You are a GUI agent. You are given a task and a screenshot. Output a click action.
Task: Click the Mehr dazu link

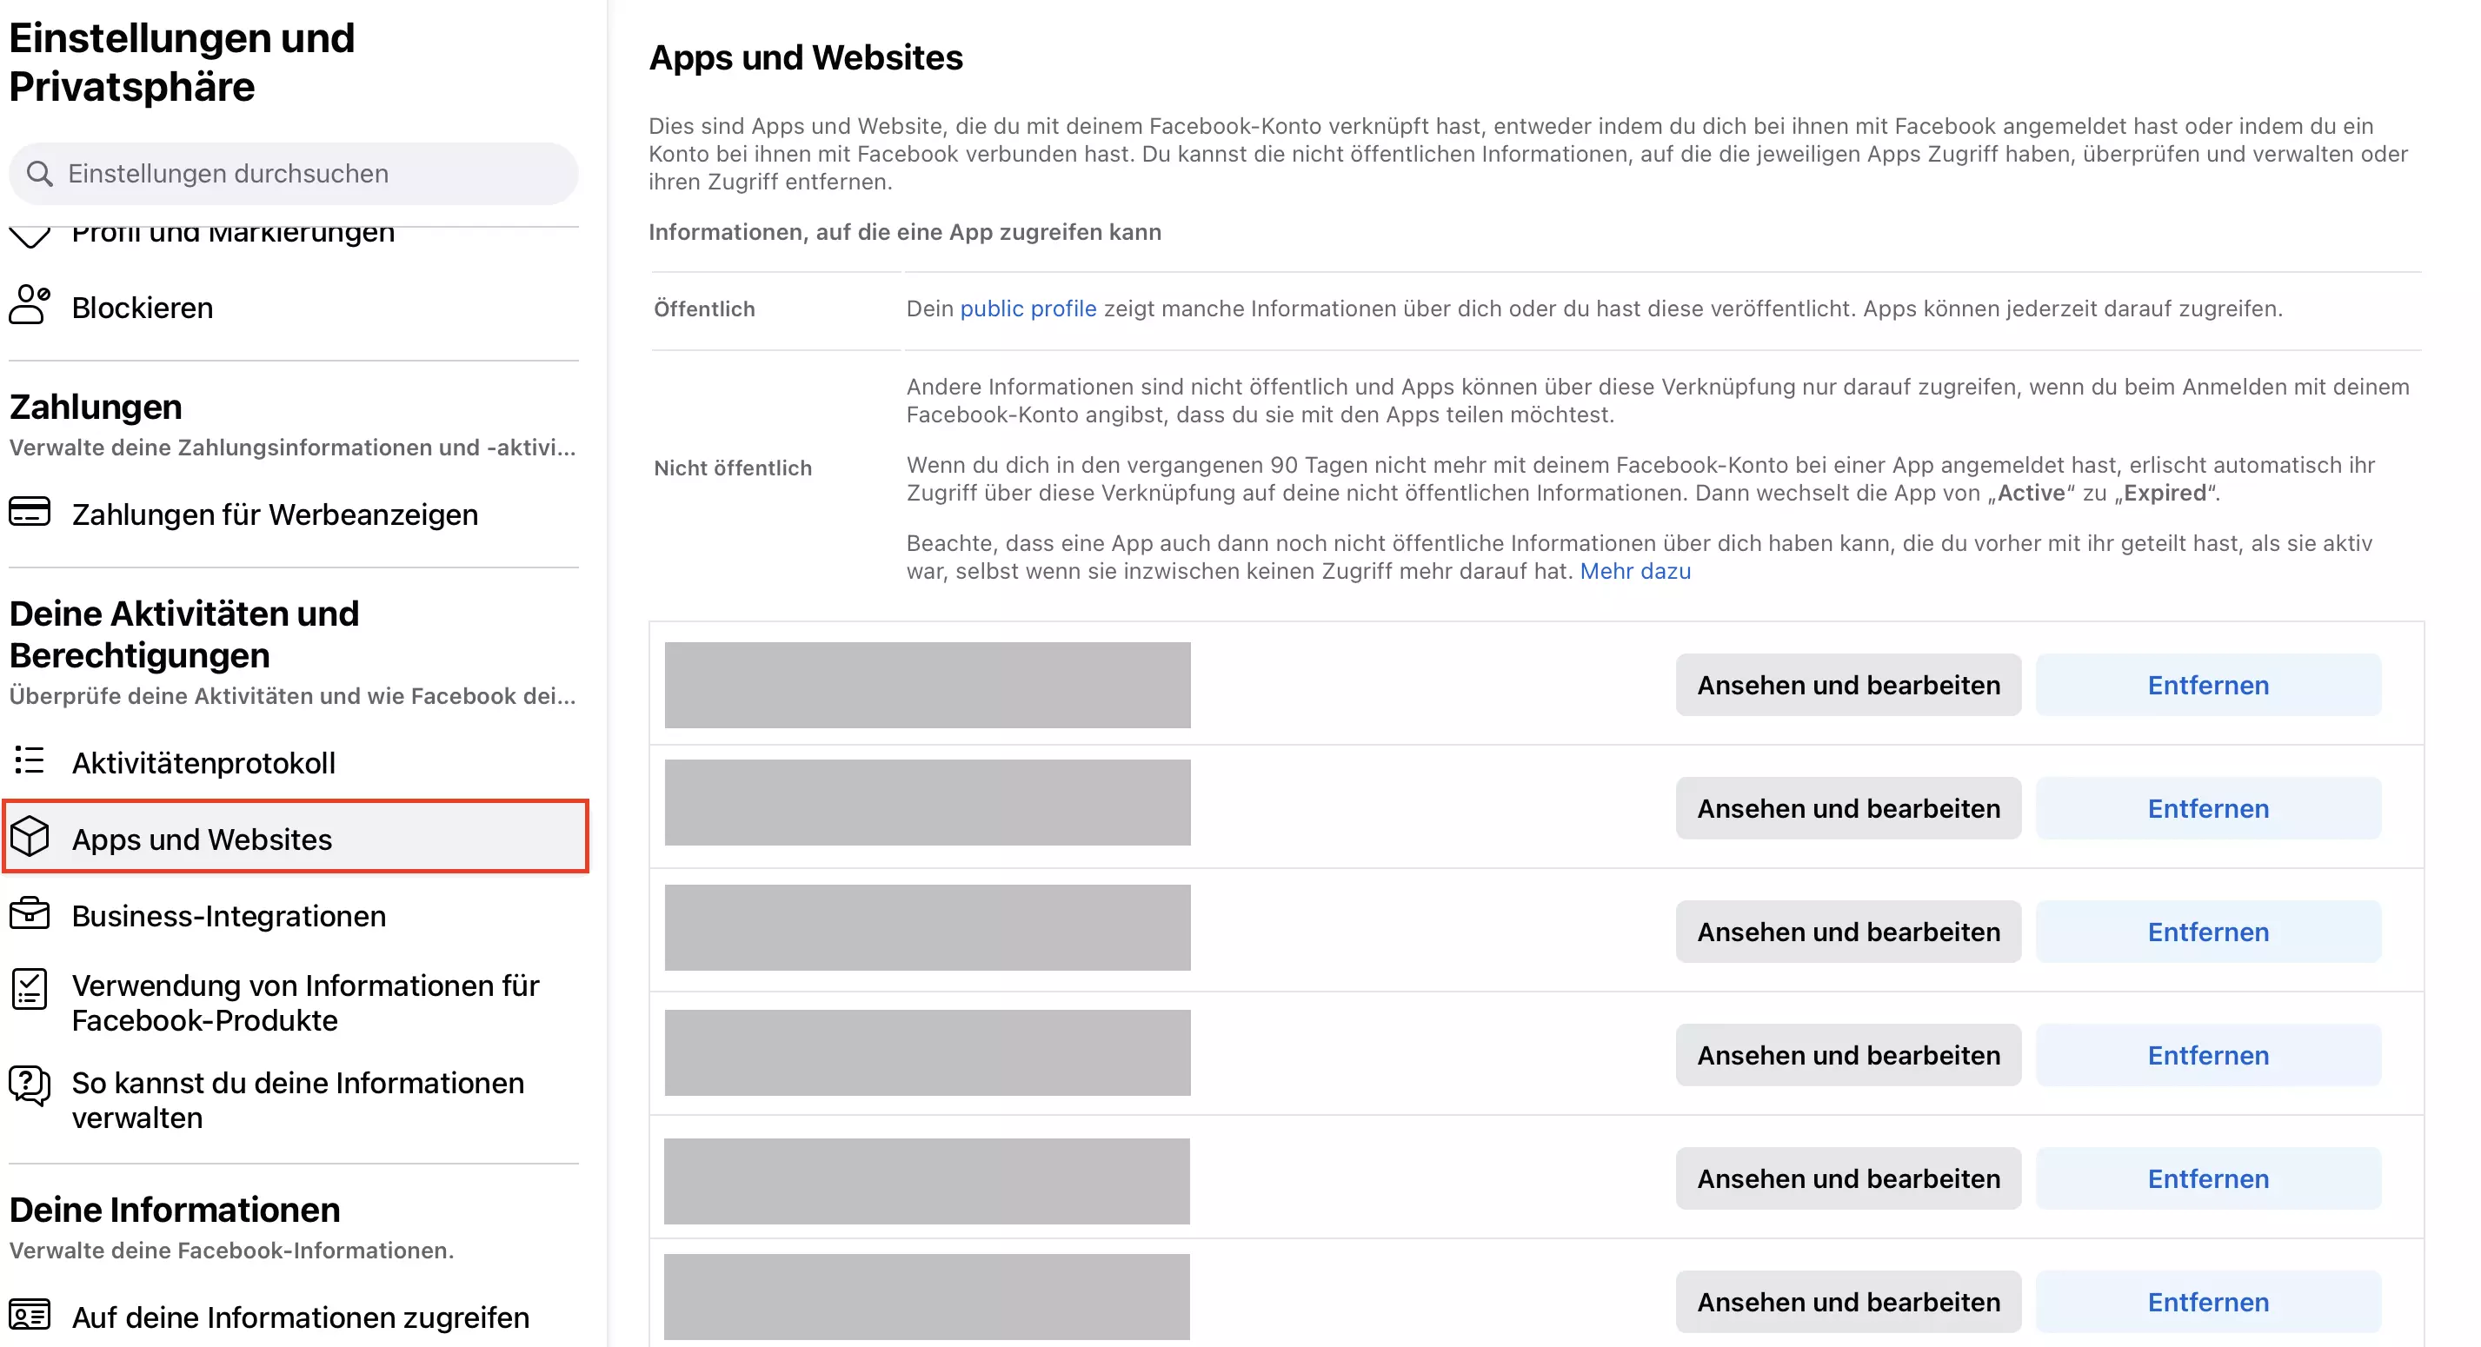pos(1634,570)
